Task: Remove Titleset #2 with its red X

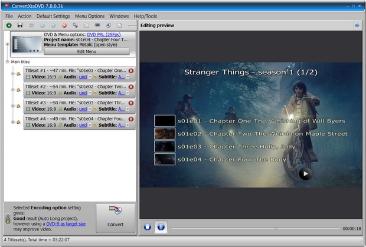Action: pyautogui.click(x=131, y=87)
